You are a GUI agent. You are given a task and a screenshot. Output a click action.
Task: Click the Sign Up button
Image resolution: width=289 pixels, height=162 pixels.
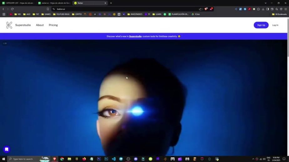261,25
